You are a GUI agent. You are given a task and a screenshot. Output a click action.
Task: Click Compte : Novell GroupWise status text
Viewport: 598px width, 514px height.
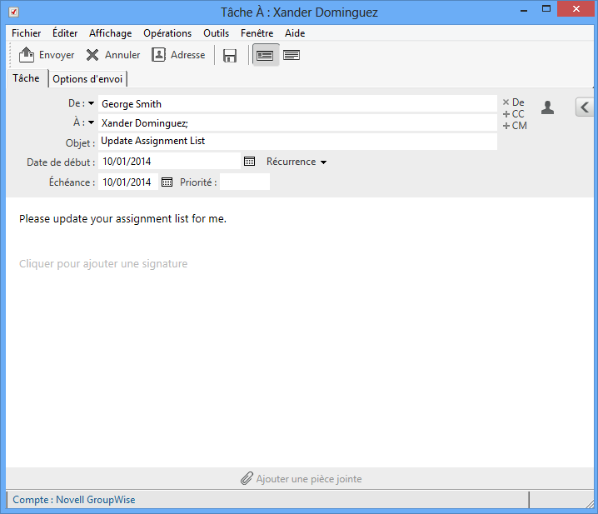(x=74, y=500)
